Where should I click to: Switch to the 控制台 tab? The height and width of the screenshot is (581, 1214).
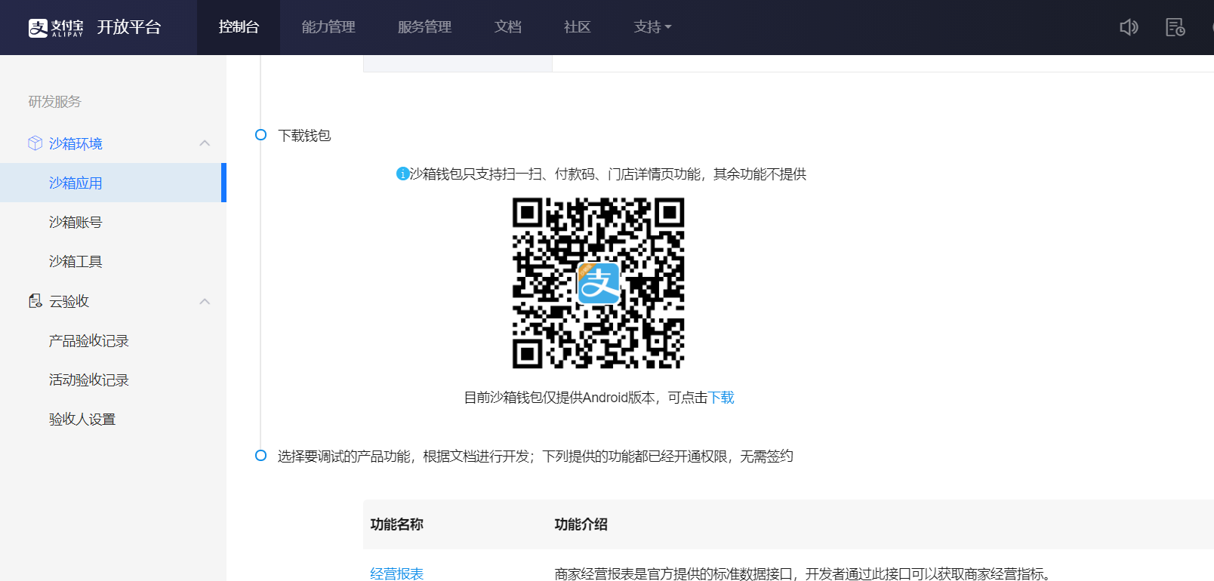pos(239,27)
